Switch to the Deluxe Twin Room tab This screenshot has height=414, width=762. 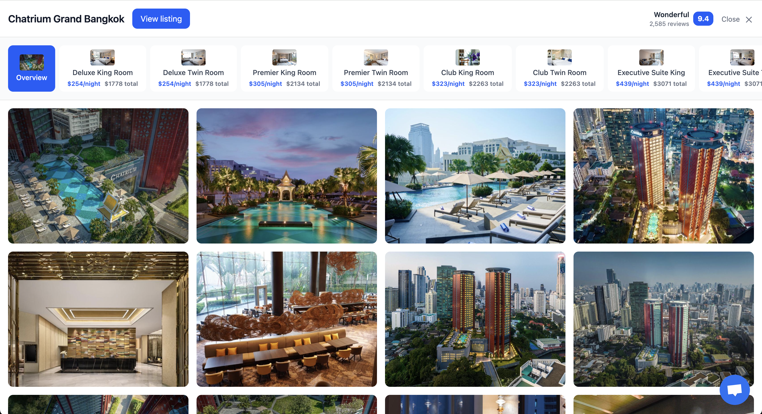(194, 68)
